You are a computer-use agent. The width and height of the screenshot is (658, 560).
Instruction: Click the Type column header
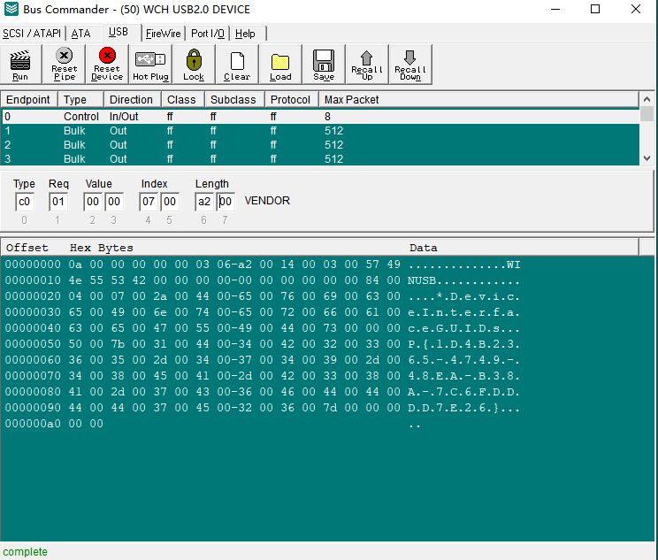tap(80, 100)
